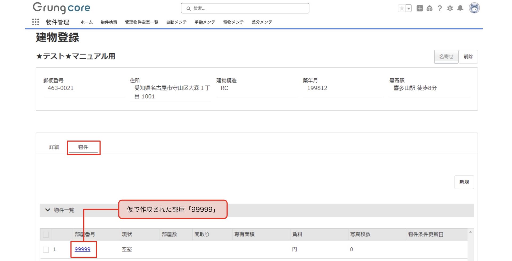Open the app launcher grid icon
The width and height of the screenshot is (512, 261).
click(x=35, y=22)
